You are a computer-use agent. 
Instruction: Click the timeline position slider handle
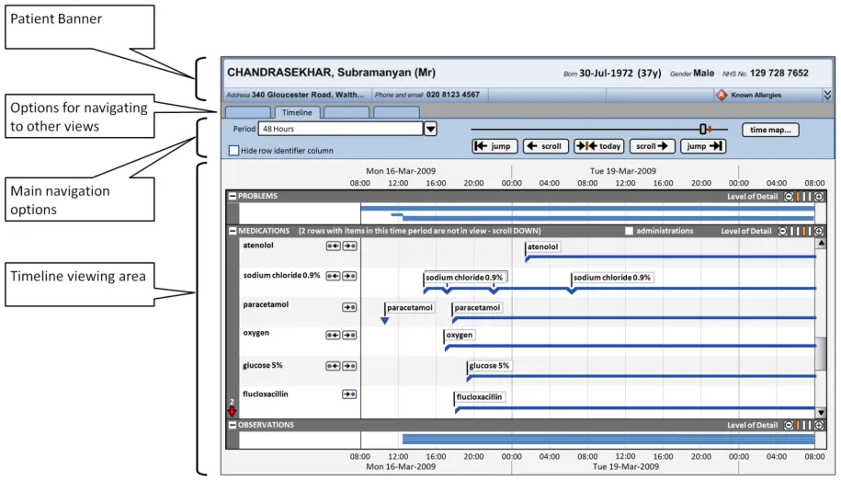coord(703,130)
